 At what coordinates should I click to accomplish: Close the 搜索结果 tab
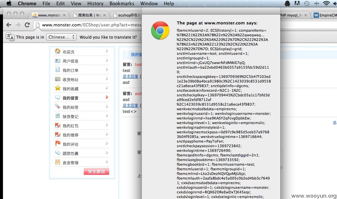105,15
